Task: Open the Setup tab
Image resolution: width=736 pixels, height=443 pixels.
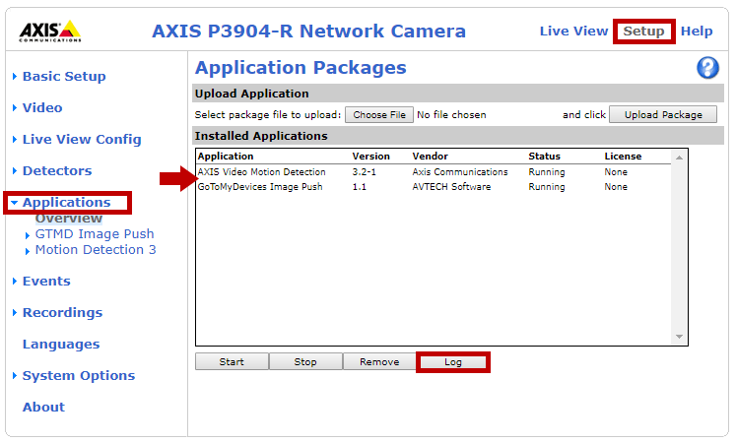Action: point(643,32)
